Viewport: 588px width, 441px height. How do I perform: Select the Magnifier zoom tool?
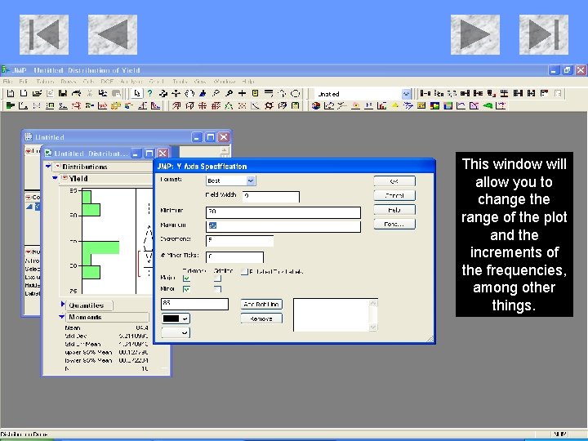coord(229,93)
